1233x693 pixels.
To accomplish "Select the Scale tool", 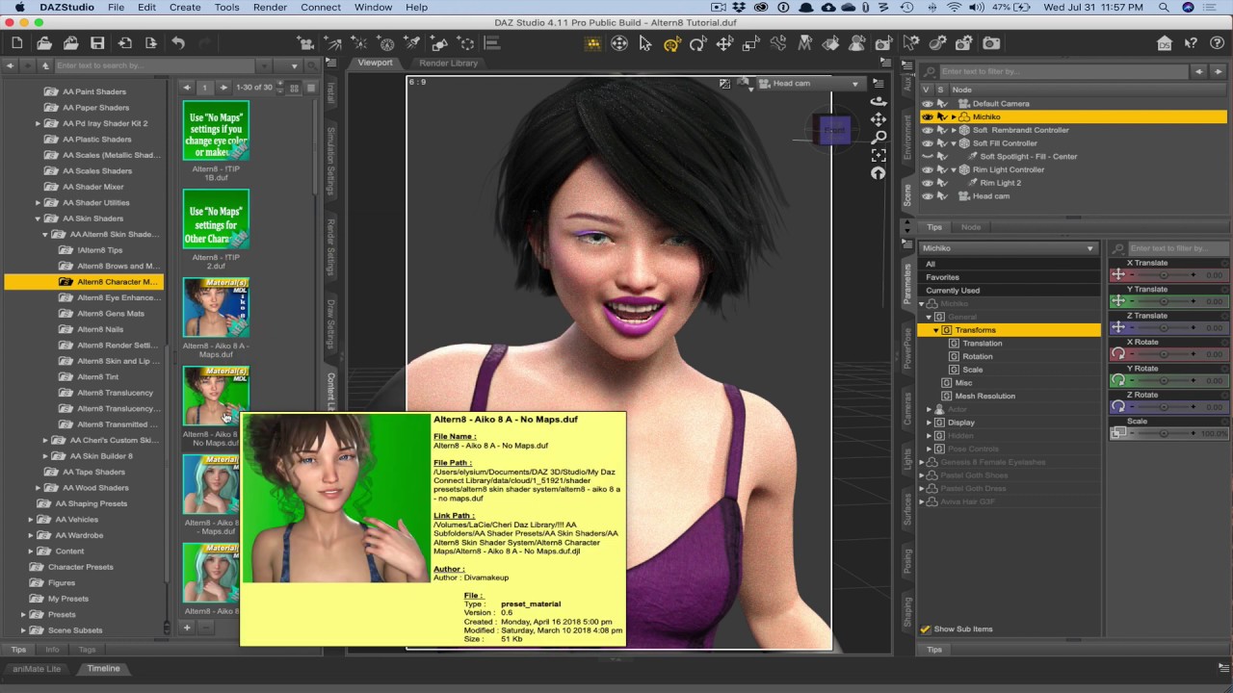I will 750,43.
